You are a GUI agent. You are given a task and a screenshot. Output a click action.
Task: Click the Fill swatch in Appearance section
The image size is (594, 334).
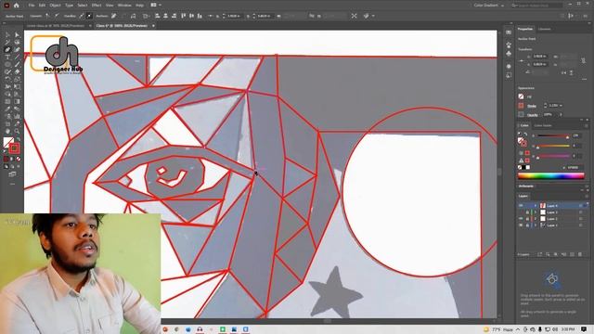(x=522, y=96)
